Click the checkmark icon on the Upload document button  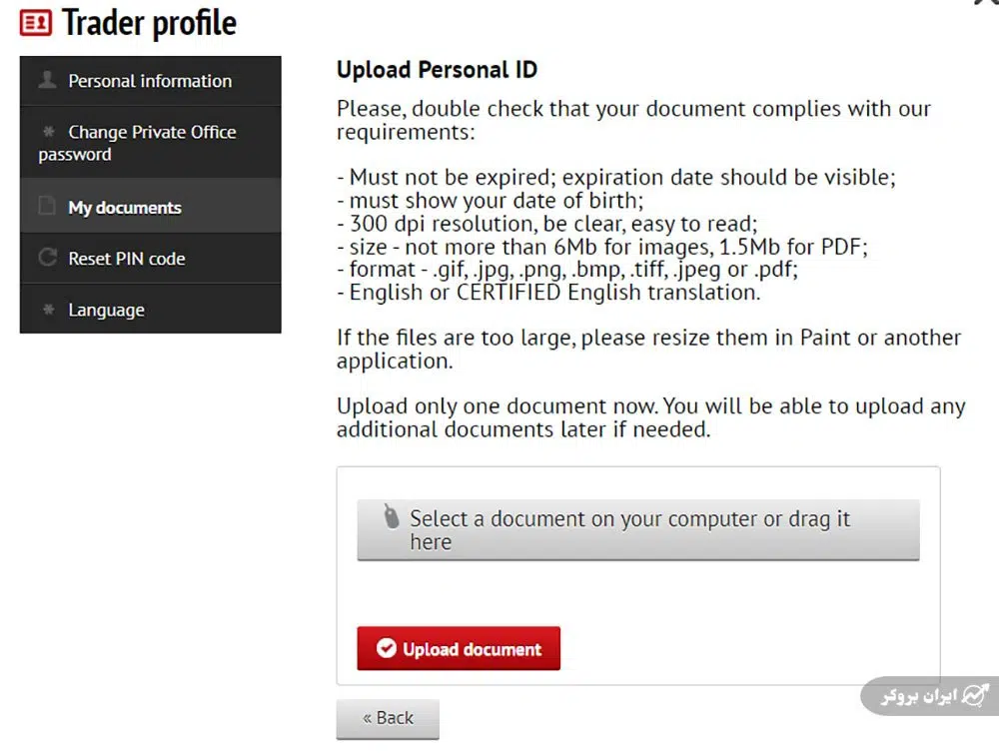[x=386, y=649]
